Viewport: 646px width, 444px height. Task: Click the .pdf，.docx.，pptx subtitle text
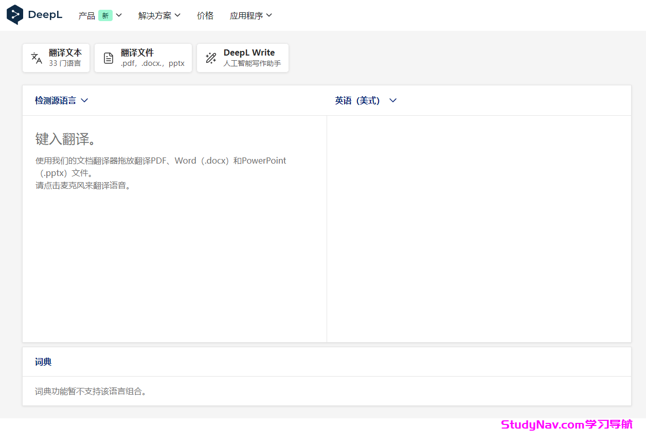click(x=153, y=63)
